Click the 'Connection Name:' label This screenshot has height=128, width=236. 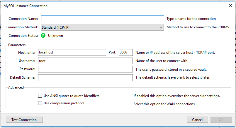(23, 19)
